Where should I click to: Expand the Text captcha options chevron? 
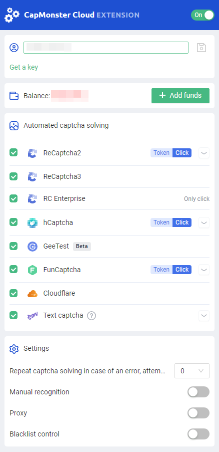coord(204,316)
